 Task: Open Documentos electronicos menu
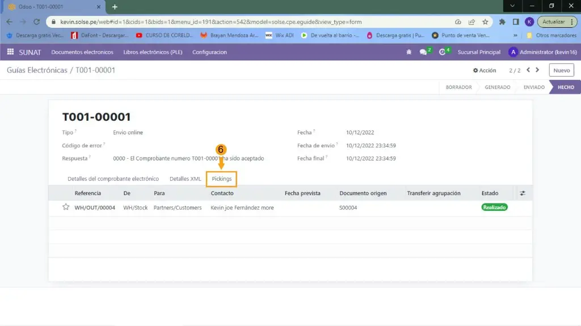82,52
